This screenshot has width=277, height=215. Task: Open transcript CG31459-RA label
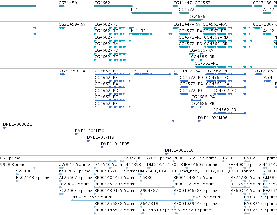coord(72,24)
